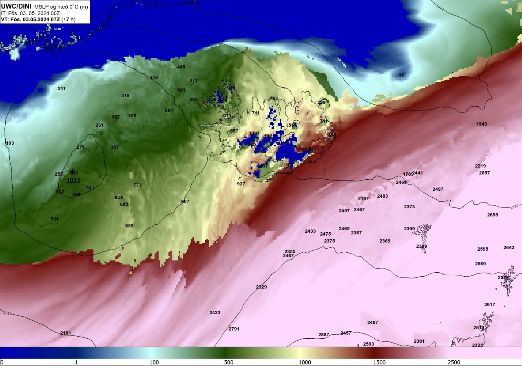Click the height value 2497
522x366 pixels.
tap(438, 189)
